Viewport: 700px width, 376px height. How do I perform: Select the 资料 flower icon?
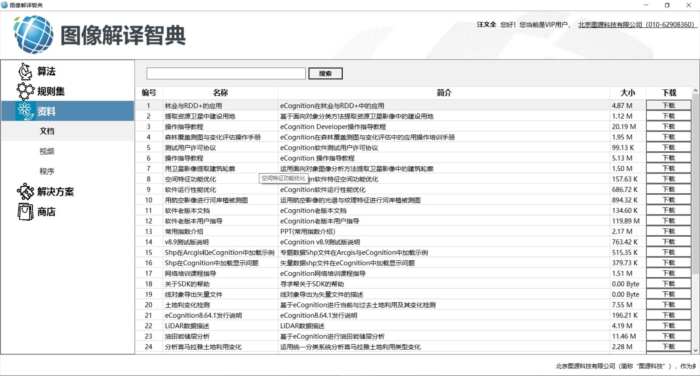click(25, 111)
